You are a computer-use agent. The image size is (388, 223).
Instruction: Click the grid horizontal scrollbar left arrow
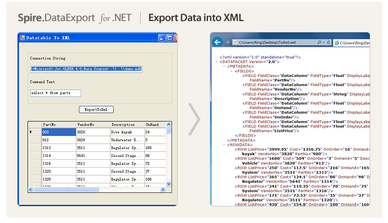pyautogui.click(x=31, y=189)
